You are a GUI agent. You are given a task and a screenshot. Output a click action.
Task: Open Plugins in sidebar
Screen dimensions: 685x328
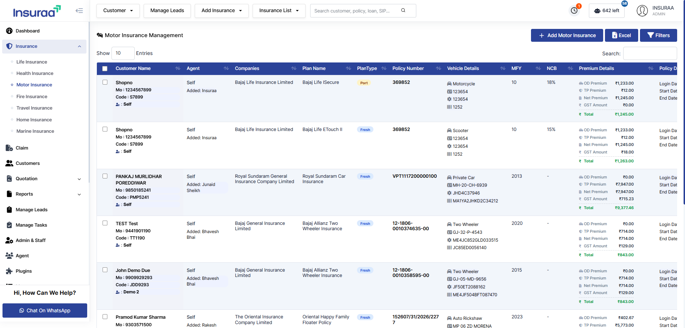(24, 271)
